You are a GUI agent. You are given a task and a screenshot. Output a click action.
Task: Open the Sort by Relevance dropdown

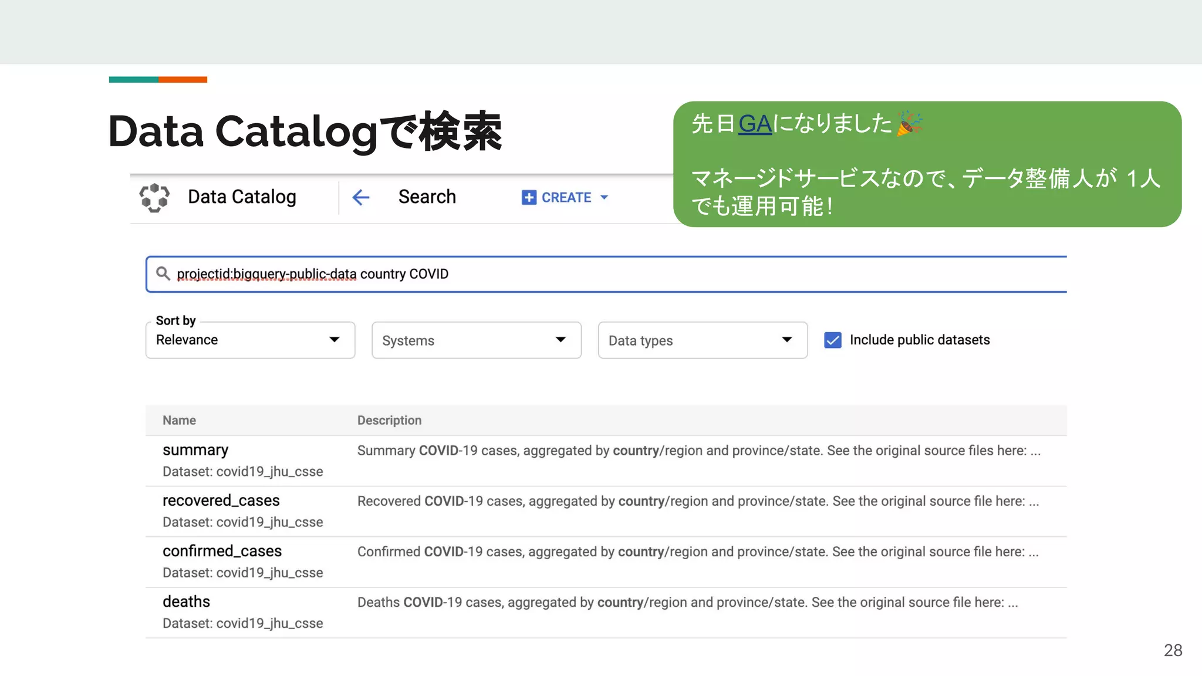(x=250, y=340)
